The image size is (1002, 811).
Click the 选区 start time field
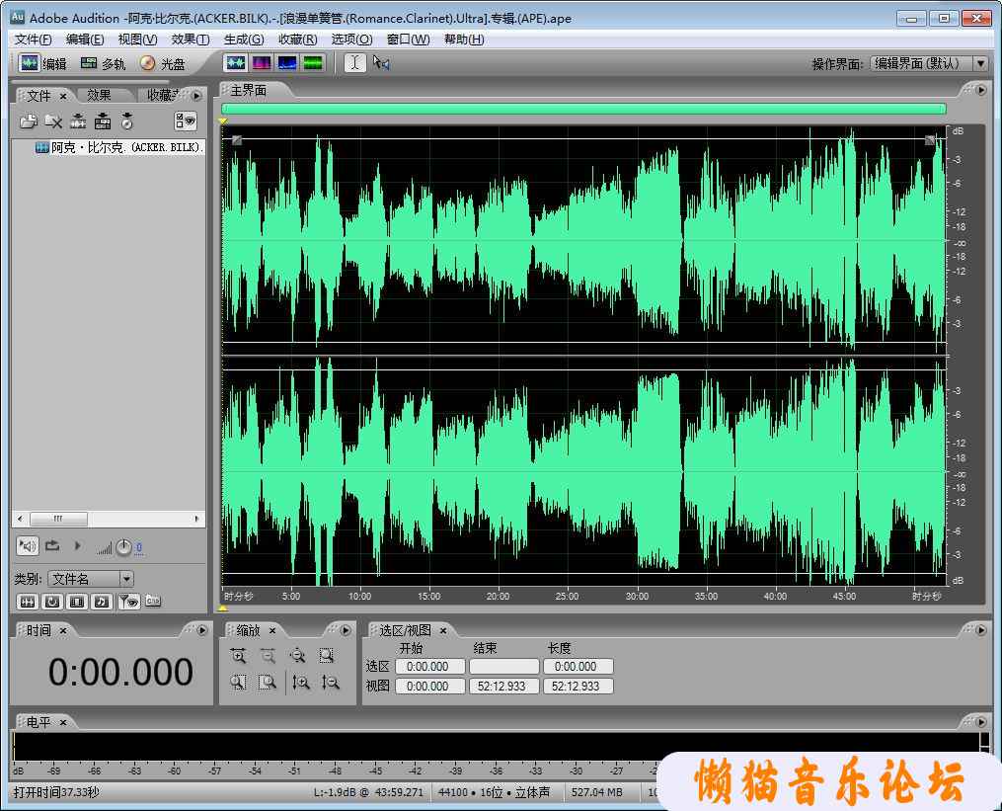pos(429,667)
